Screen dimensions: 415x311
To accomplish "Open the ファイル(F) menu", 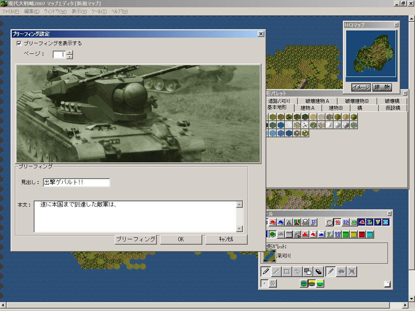I will [x=11, y=11].
